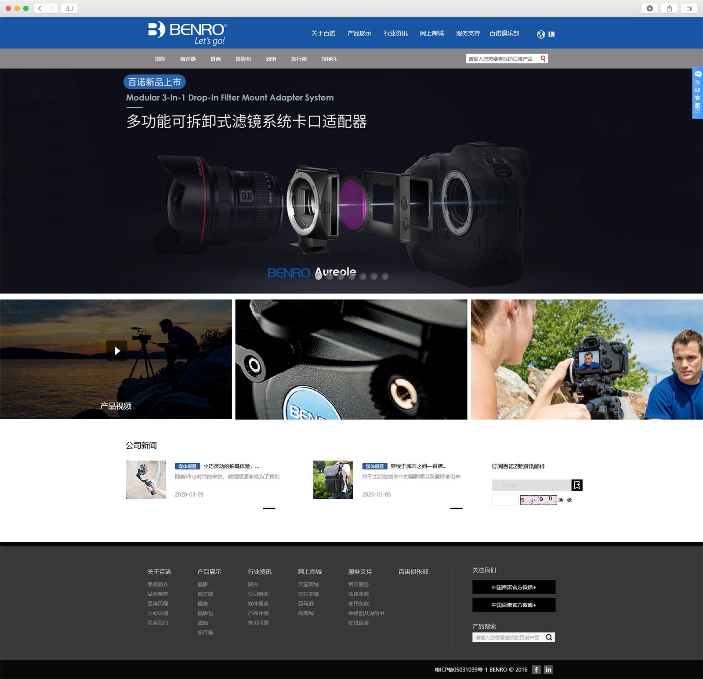The height and width of the screenshot is (679, 703).
Task: Open news article 小巧灵动的拍摄体验
Action: (x=231, y=466)
